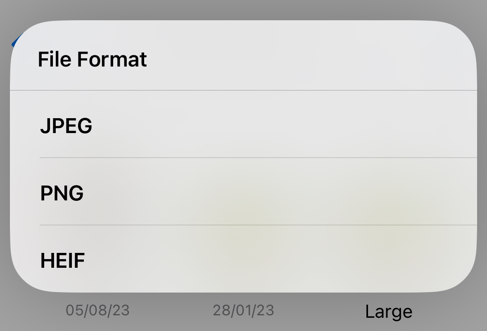Tap the HEIF row at the menu bottom

pos(244,259)
